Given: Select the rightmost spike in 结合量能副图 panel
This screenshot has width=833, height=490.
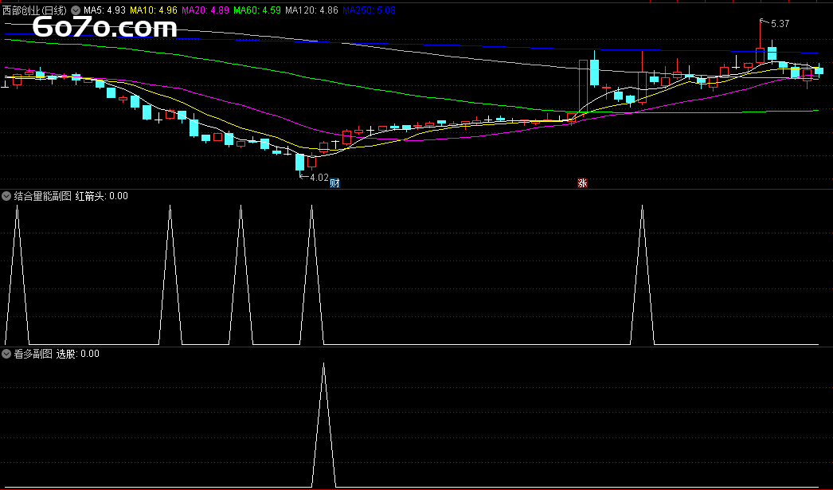Looking at the screenshot, I should tap(643, 275).
